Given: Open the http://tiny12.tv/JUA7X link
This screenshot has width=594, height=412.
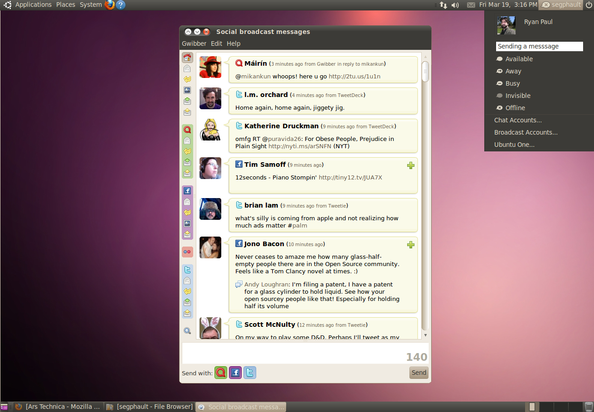Looking at the screenshot, I should 351,178.
